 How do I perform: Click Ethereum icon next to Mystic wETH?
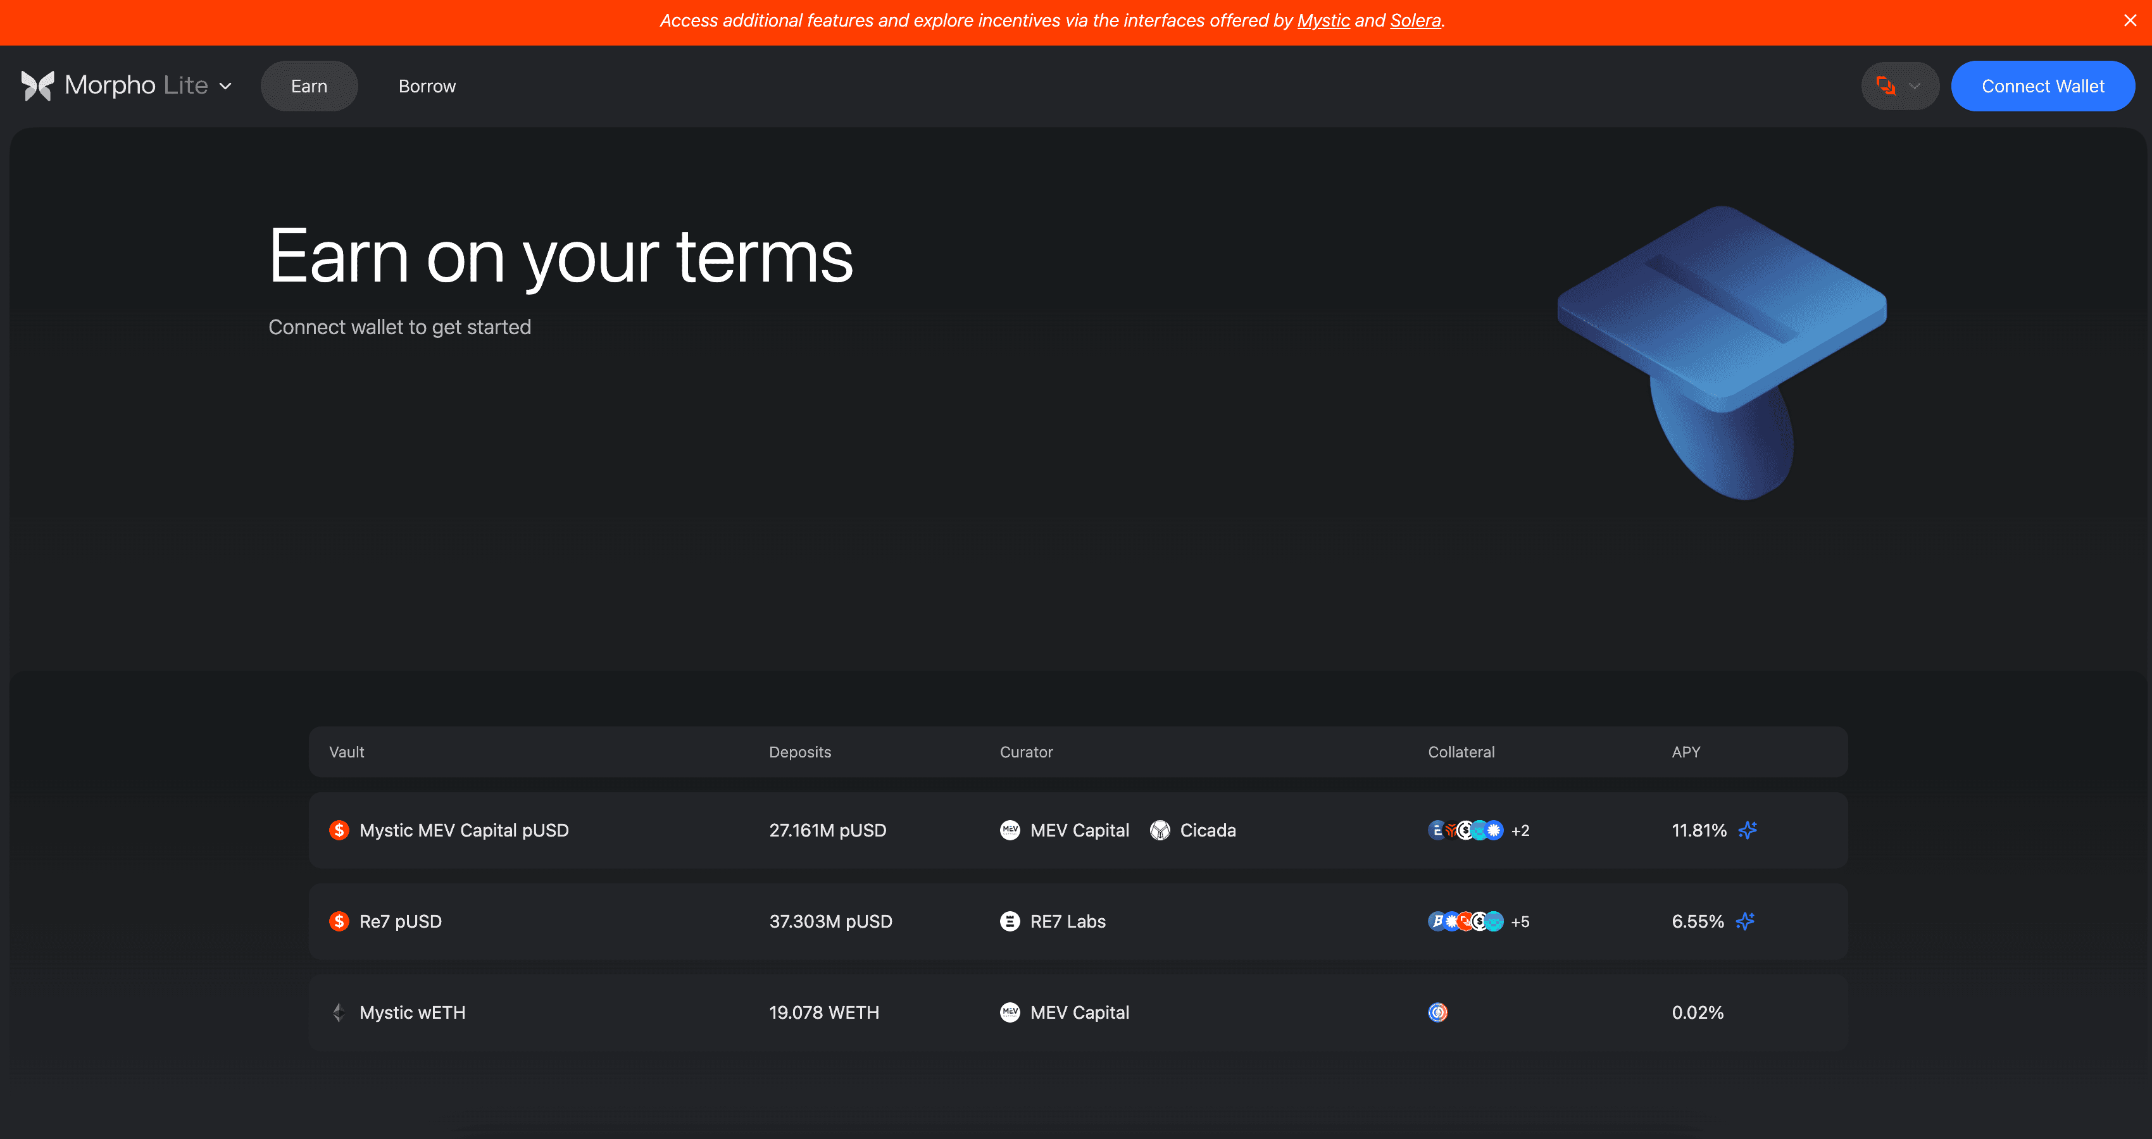[x=339, y=1012]
